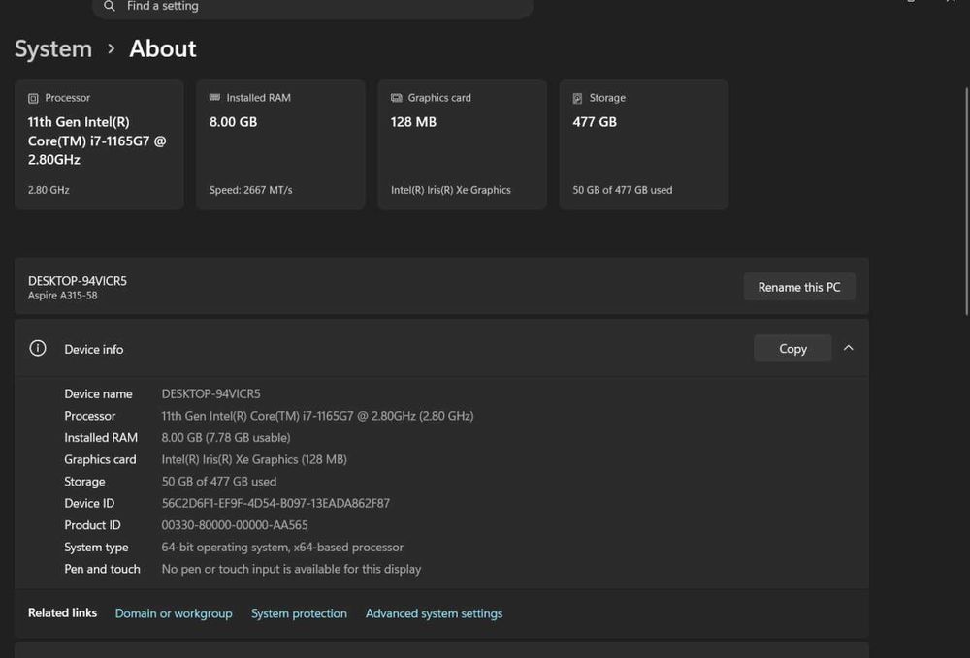The image size is (970, 658).
Task: Open System protection link
Action: pyautogui.click(x=299, y=613)
